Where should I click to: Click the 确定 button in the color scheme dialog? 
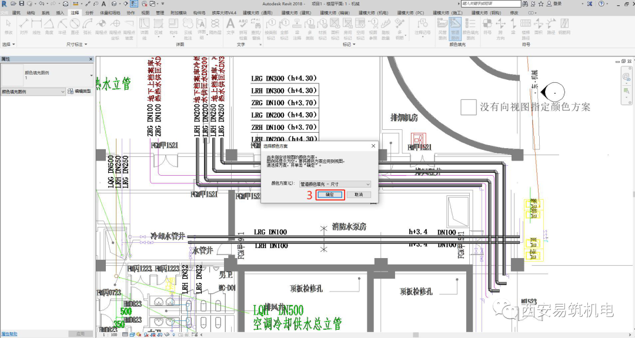pyautogui.click(x=330, y=195)
